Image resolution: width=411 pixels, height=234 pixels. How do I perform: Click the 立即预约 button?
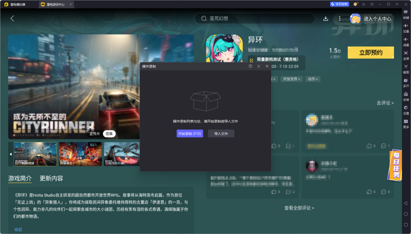pos(371,52)
